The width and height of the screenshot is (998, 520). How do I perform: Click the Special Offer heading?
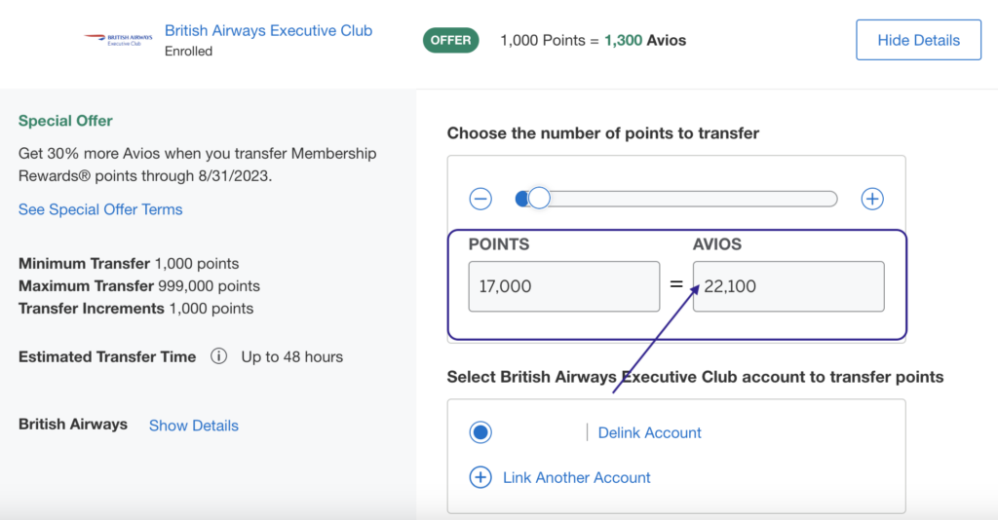click(65, 121)
